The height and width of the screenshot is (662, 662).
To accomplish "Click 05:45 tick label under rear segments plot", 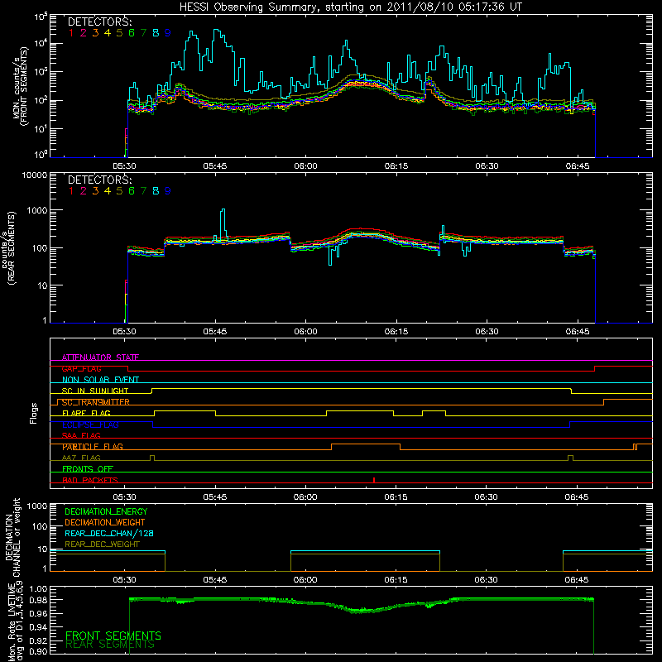I will (x=215, y=332).
